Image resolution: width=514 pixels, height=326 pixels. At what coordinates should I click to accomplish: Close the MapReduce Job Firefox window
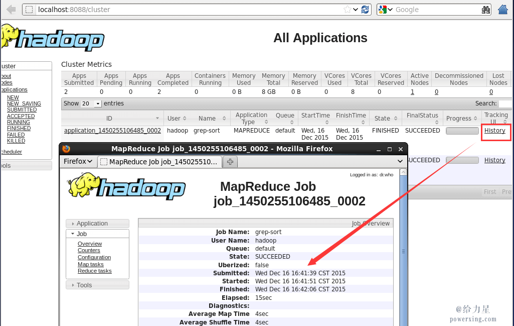[401, 149]
